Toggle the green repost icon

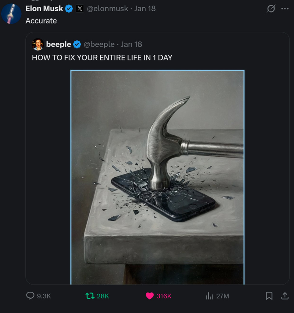[x=90, y=296]
